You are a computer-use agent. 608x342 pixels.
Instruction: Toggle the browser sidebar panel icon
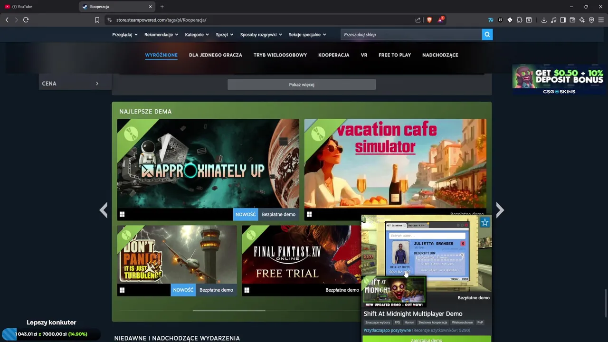563,20
